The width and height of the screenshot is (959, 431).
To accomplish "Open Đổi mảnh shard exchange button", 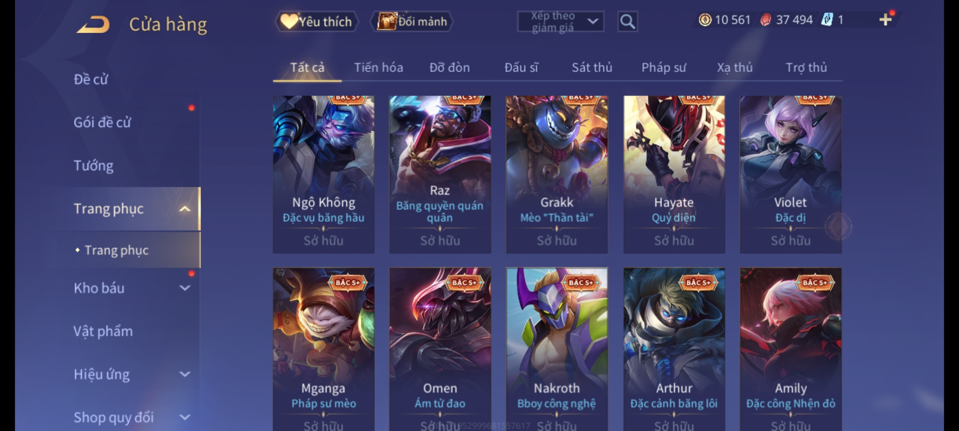I will (x=412, y=22).
